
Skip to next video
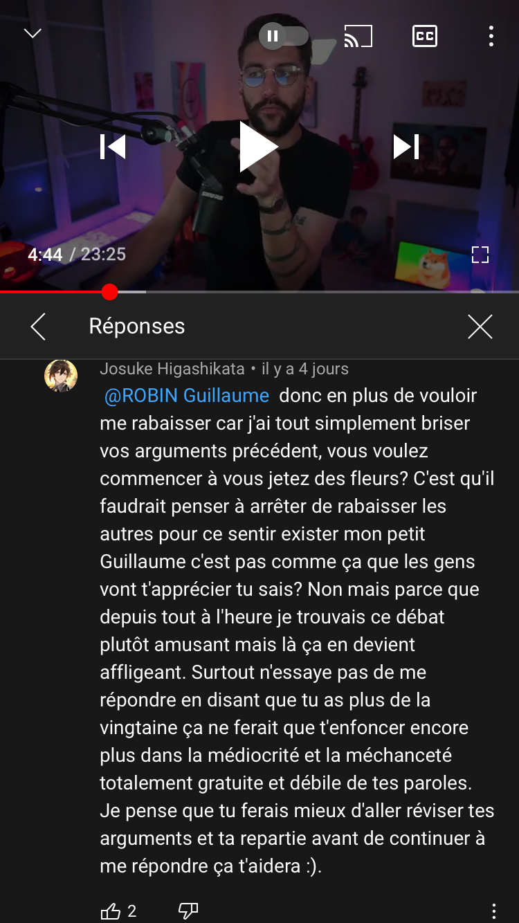406,147
